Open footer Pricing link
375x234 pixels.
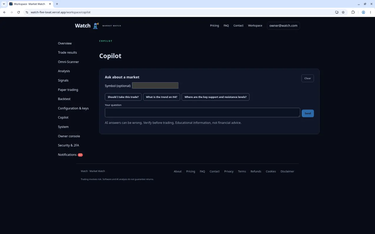tap(191, 171)
